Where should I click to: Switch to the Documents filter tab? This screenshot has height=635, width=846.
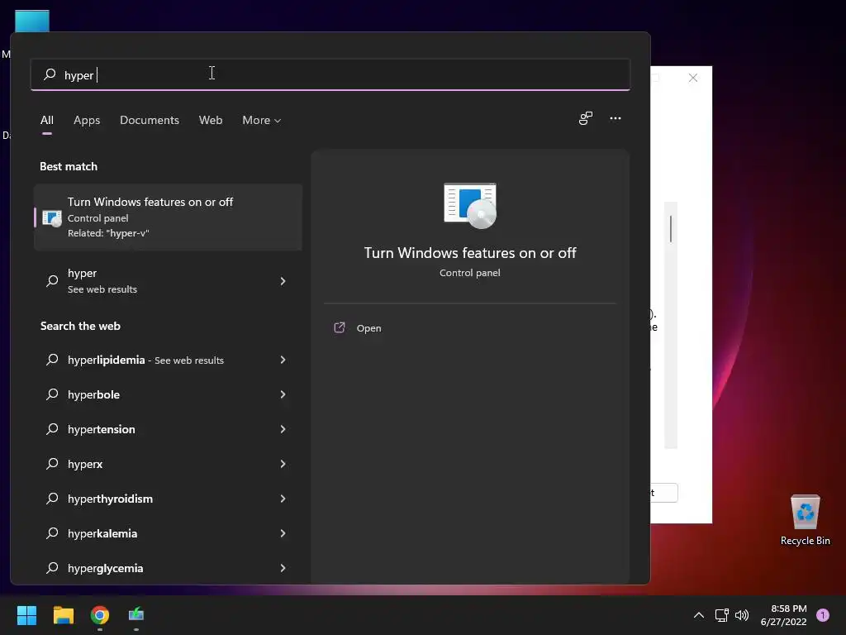pyautogui.click(x=150, y=120)
